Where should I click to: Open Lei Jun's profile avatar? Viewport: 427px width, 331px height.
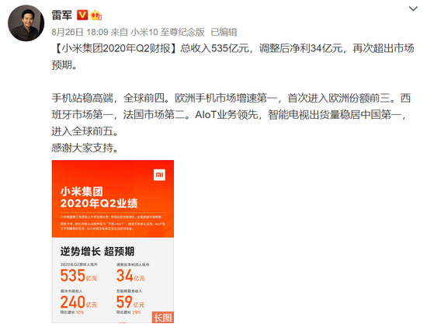click(x=26, y=23)
